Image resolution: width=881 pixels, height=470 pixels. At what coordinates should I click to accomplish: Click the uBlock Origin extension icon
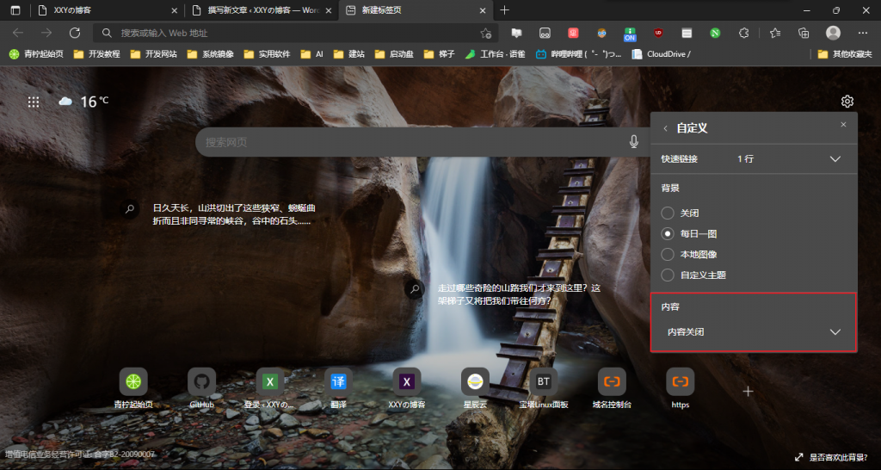(658, 33)
